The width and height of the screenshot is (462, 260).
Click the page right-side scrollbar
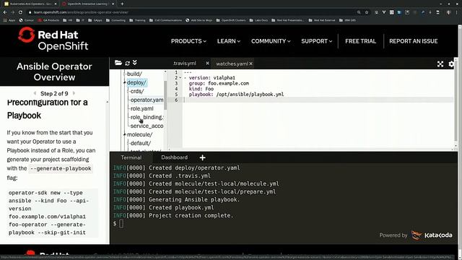point(460,139)
